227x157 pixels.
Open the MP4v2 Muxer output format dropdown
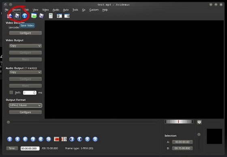pyautogui.click(x=26, y=105)
